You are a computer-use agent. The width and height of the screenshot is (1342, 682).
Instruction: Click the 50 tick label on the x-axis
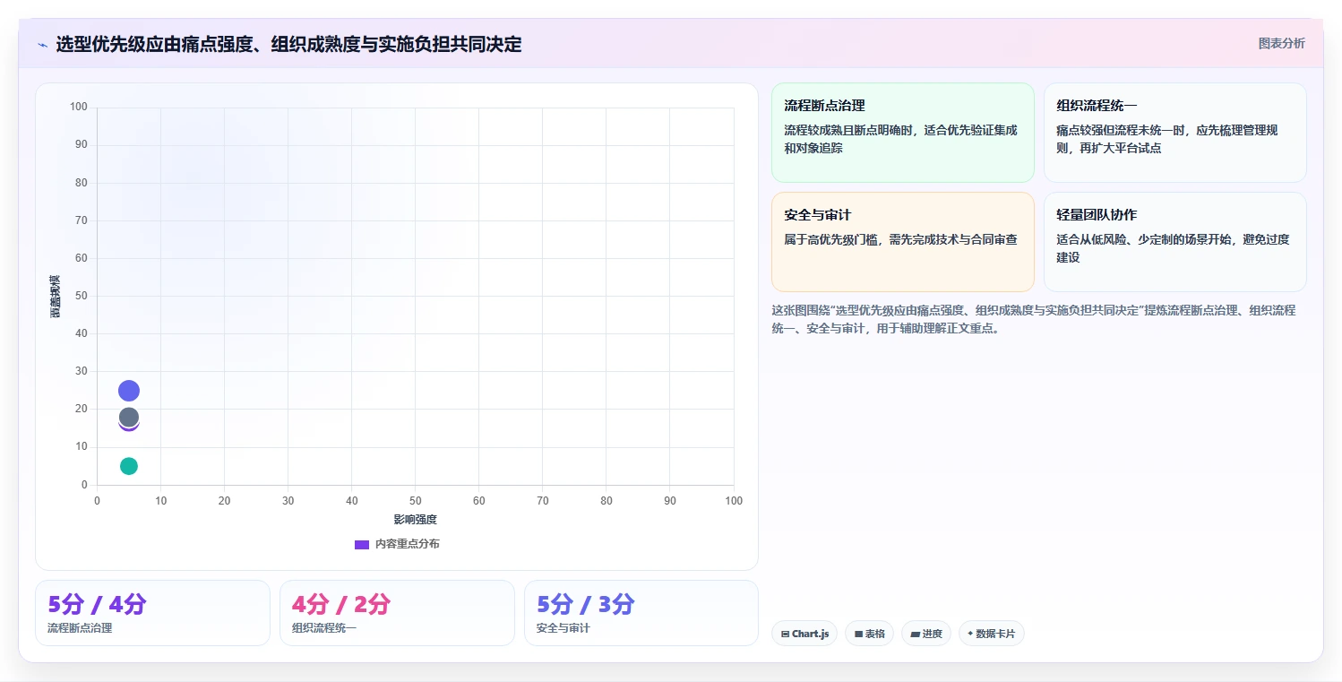(416, 501)
